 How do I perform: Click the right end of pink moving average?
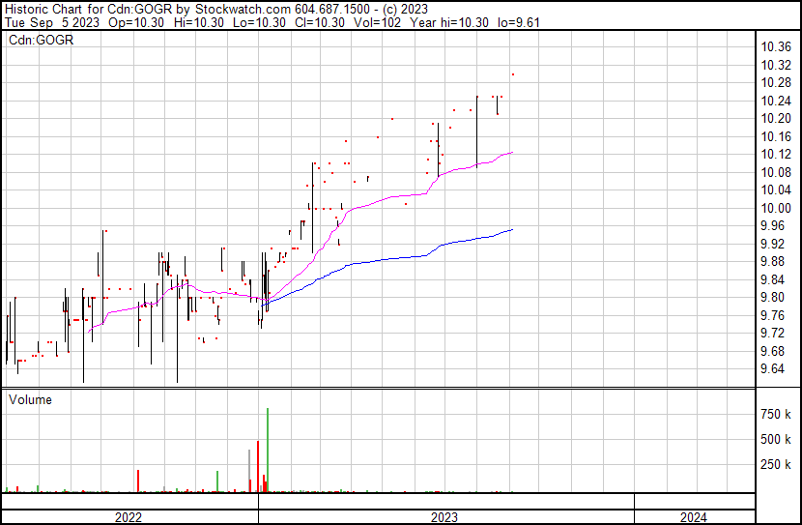tap(512, 152)
